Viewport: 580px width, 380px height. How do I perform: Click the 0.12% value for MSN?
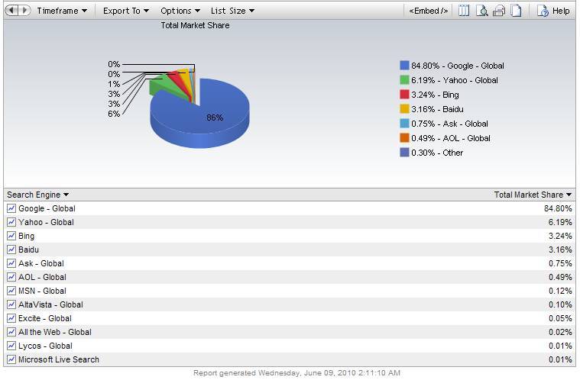[x=560, y=291]
